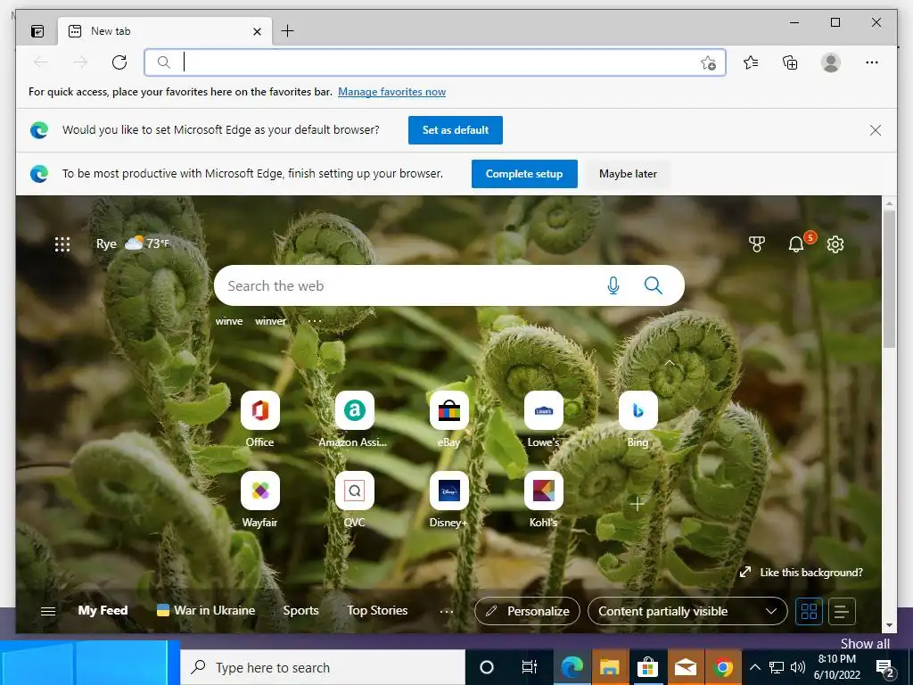Open notifications bell icon
The height and width of the screenshot is (685, 913).
coord(796,244)
